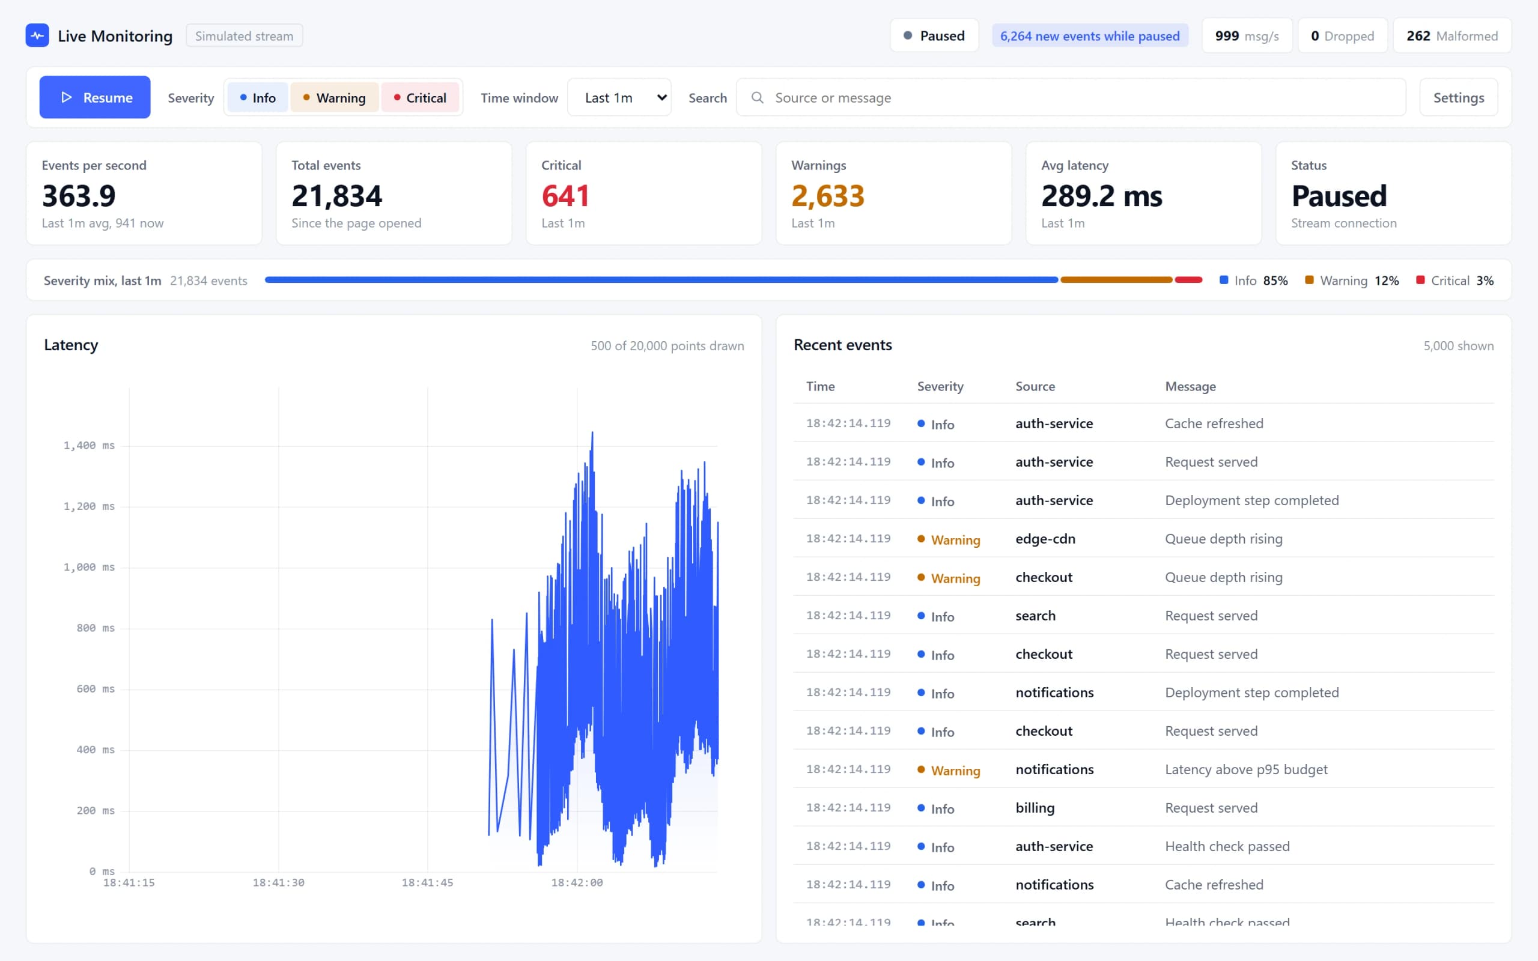Viewport: 1538px width, 961px height.
Task: Click the Warnings 2,633 stat card
Action: [893, 193]
